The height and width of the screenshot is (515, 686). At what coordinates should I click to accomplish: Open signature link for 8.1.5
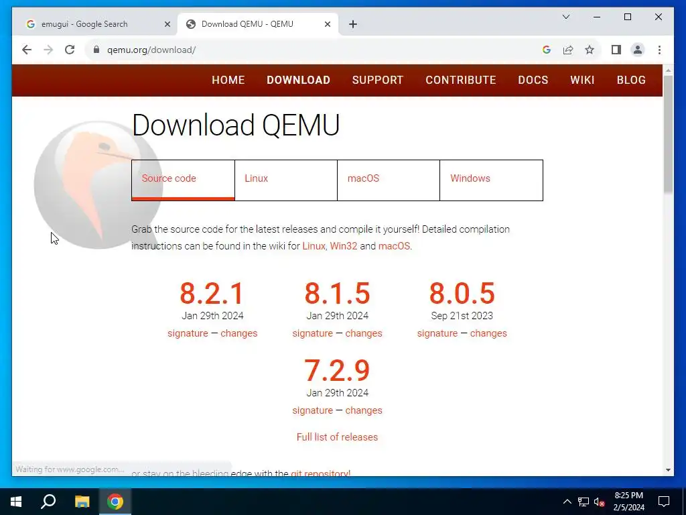(312, 333)
